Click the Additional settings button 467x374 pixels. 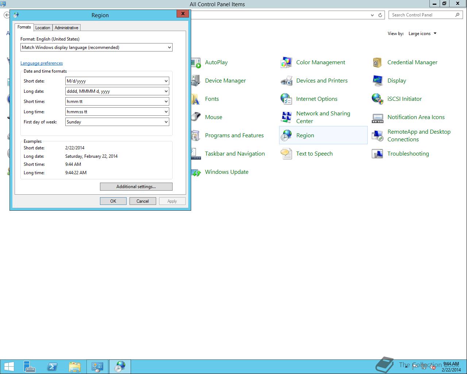pos(136,187)
